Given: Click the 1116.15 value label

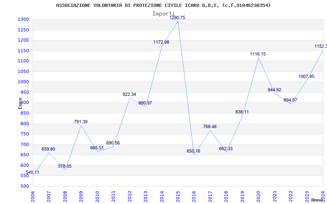Looking at the screenshot, I should click(258, 54).
